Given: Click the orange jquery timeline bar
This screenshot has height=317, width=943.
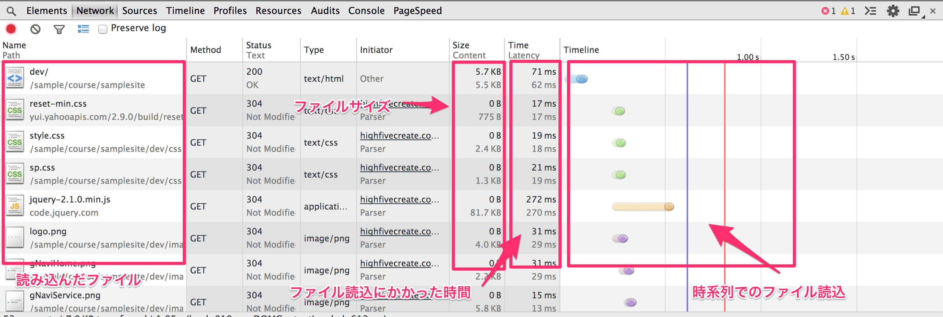Looking at the screenshot, I should tap(643, 207).
